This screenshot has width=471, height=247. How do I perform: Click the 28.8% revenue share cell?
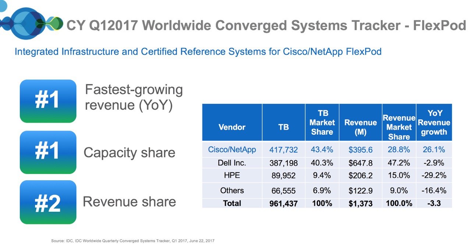[399, 149]
